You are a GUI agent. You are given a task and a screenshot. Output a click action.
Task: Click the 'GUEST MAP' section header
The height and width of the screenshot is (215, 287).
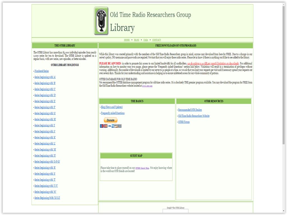(x=136, y=156)
